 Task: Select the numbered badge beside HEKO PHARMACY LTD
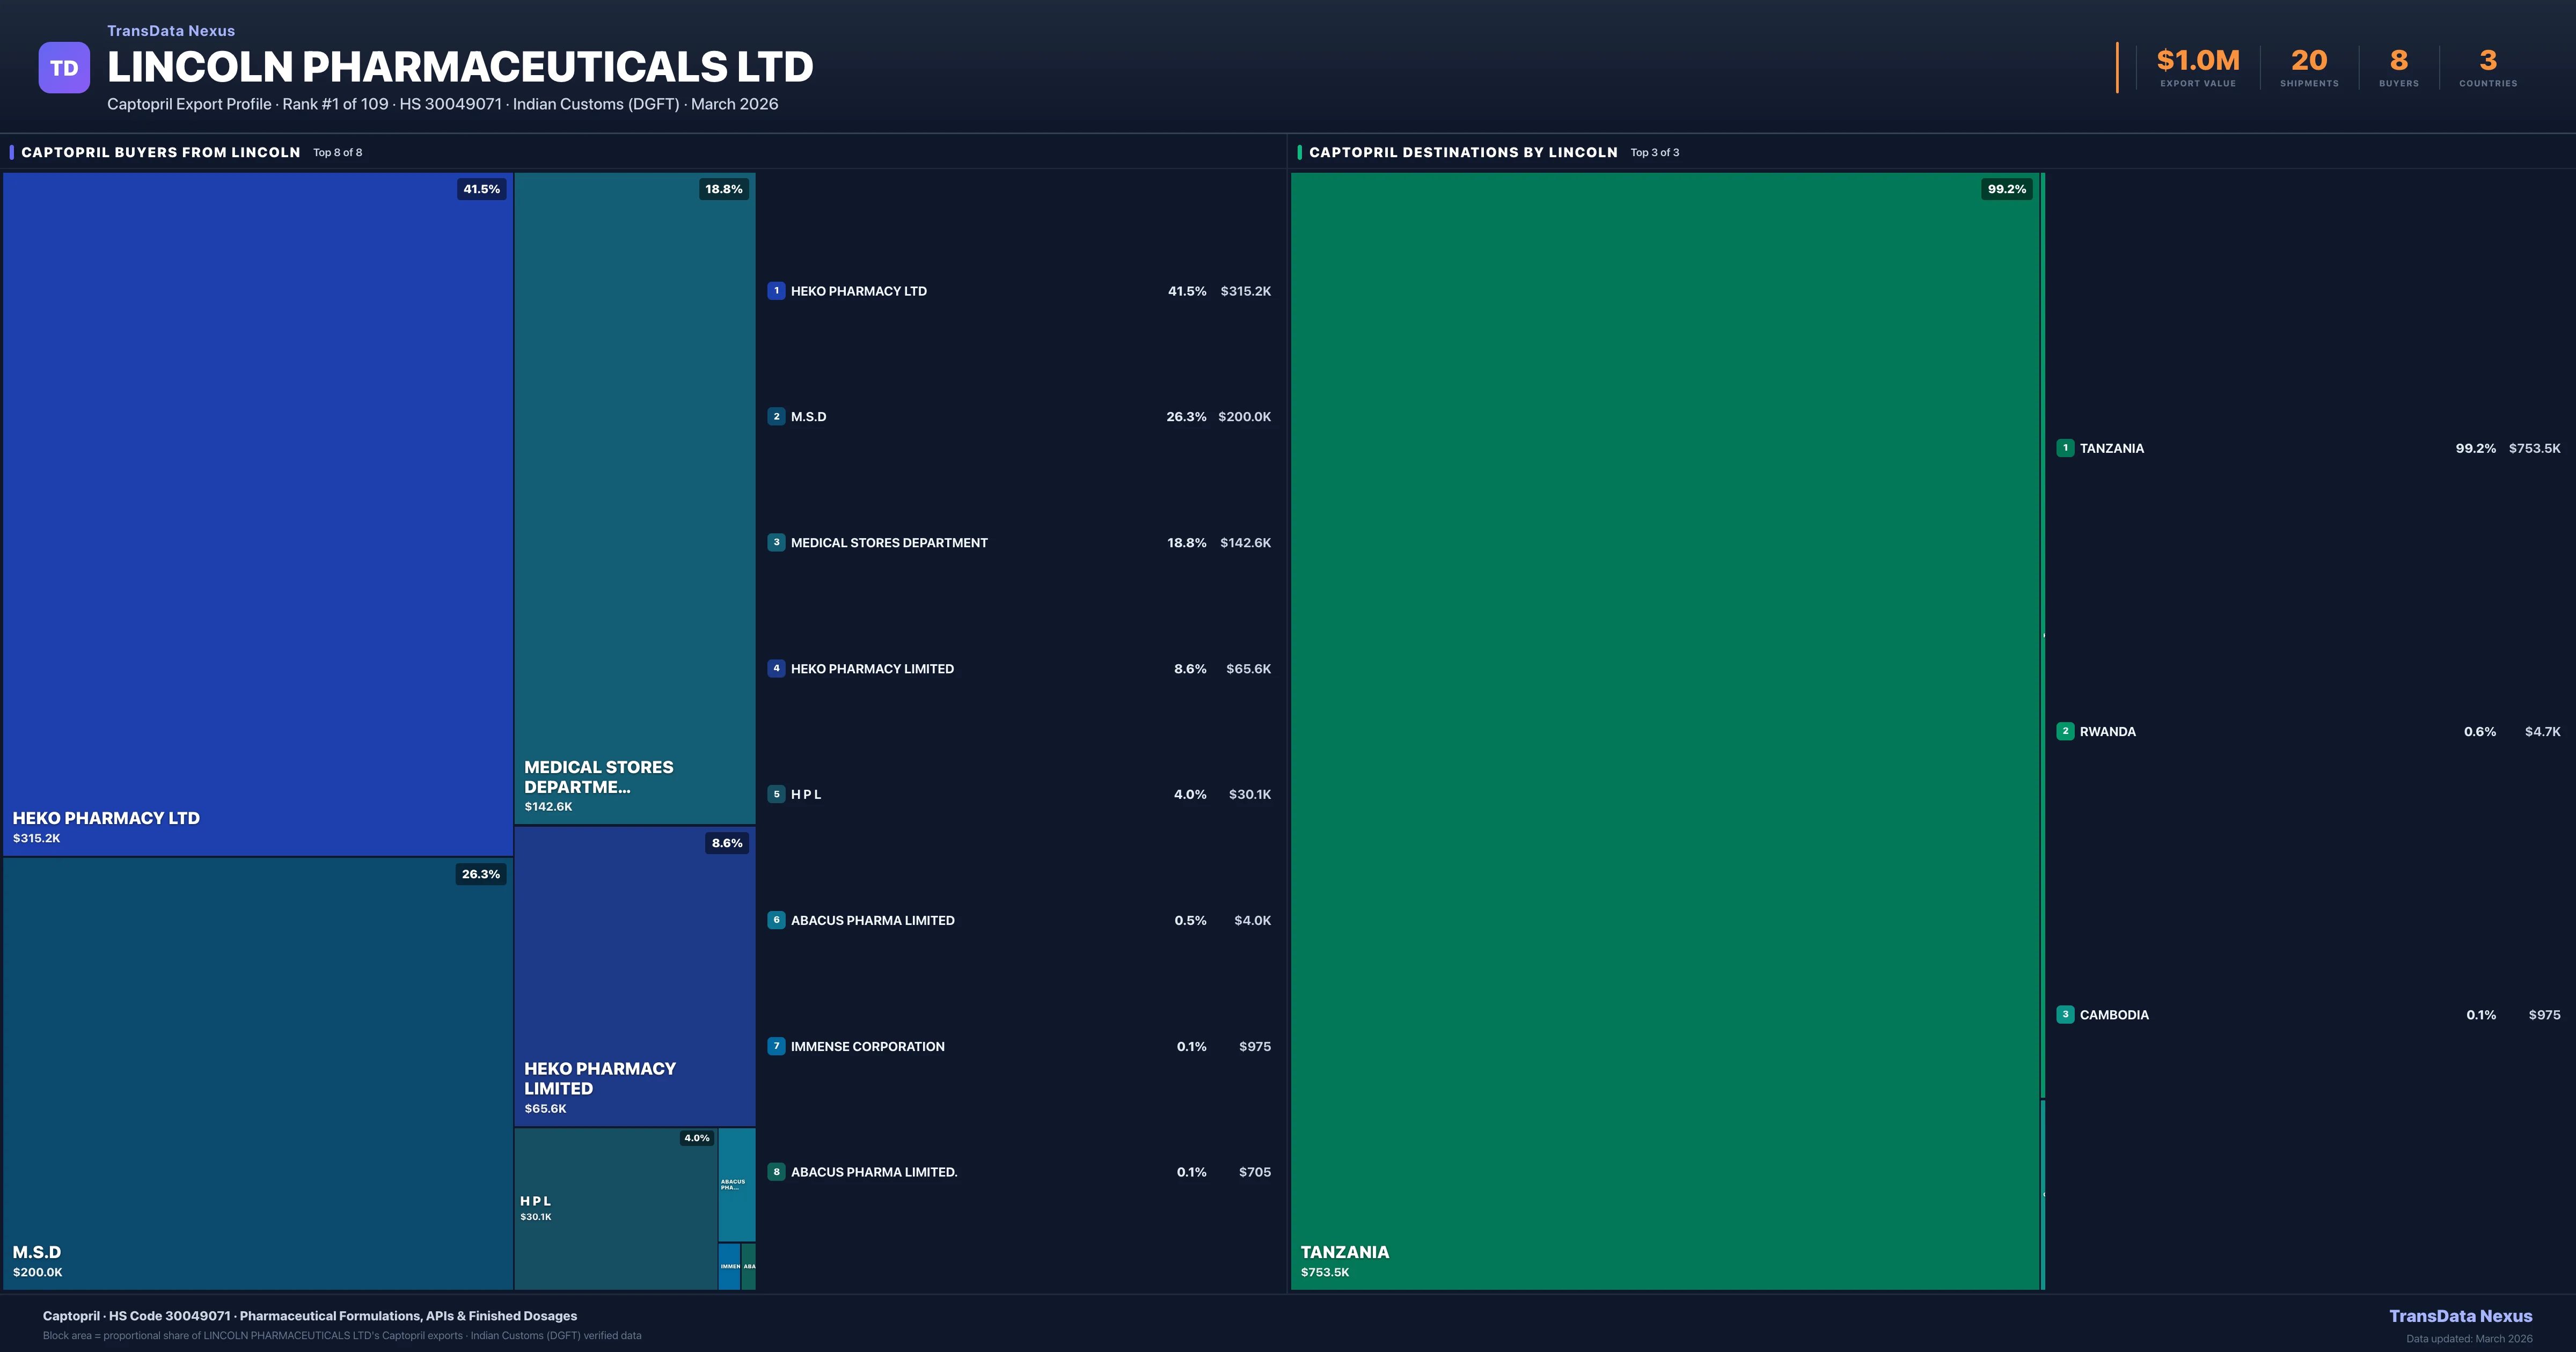pos(777,291)
